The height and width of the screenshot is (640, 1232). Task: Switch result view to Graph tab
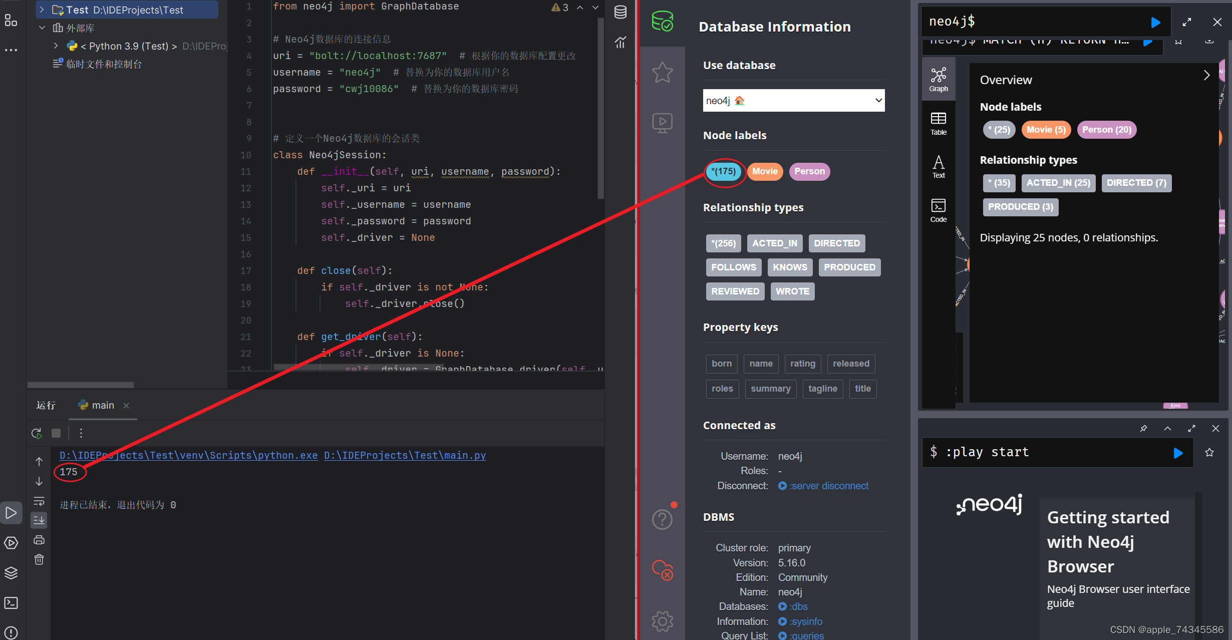tap(938, 79)
